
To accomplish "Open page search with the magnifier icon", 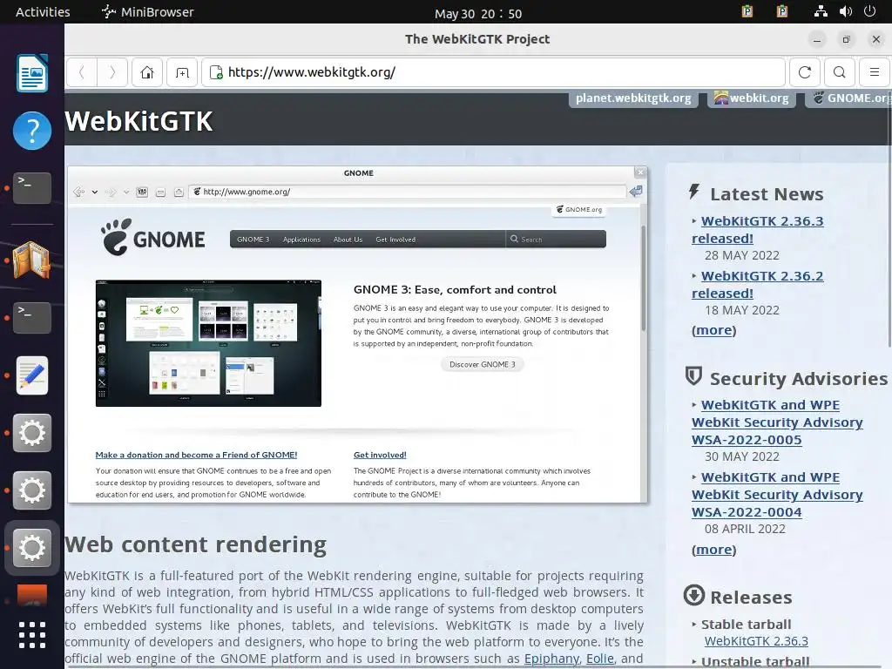I will [x=839, y=72].
